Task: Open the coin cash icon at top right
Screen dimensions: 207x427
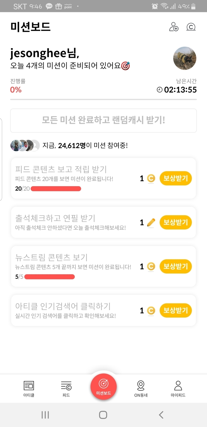Action: click(191, 27)
